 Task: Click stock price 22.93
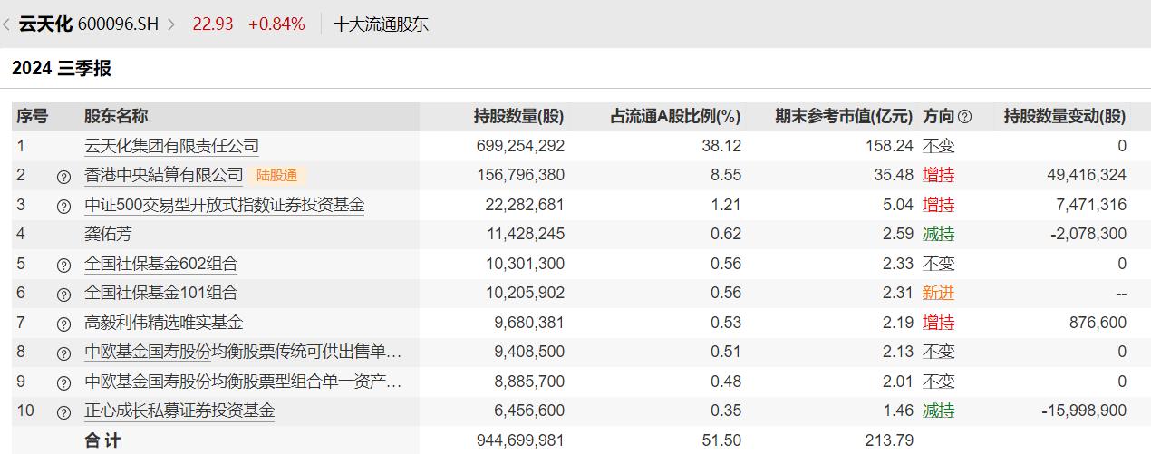pyautogui.click(x=213, y=24)
